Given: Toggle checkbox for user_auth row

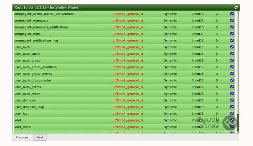Looking at the screenshot, I should click(x=232, y=47).
